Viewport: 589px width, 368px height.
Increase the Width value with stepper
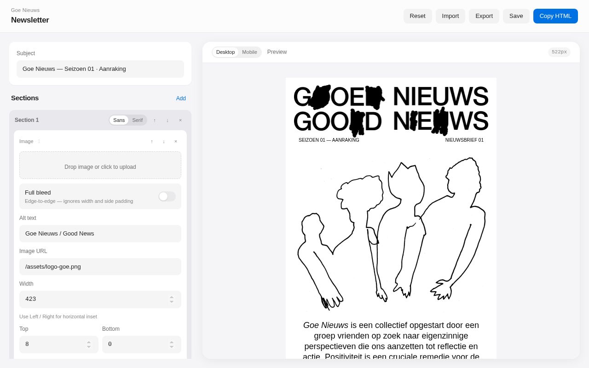tap(172, 297)
